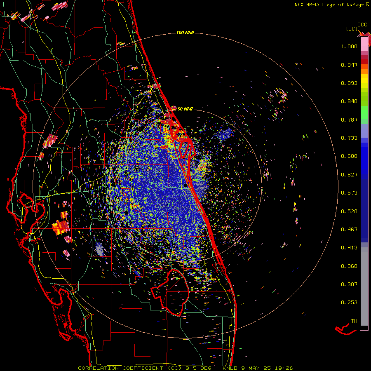Click the 0.627 scale value

tap(349, 175)
